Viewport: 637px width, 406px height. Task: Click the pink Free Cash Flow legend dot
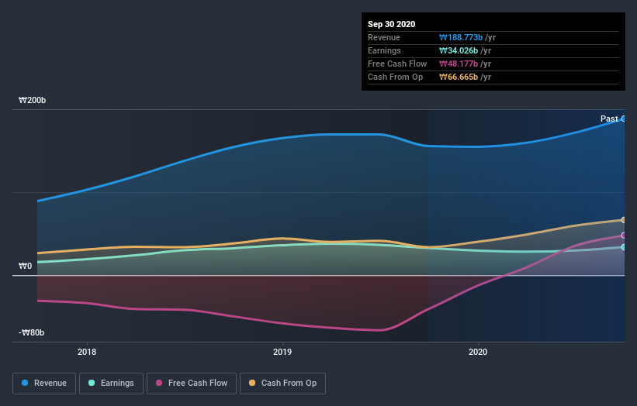tap(159, 383)
